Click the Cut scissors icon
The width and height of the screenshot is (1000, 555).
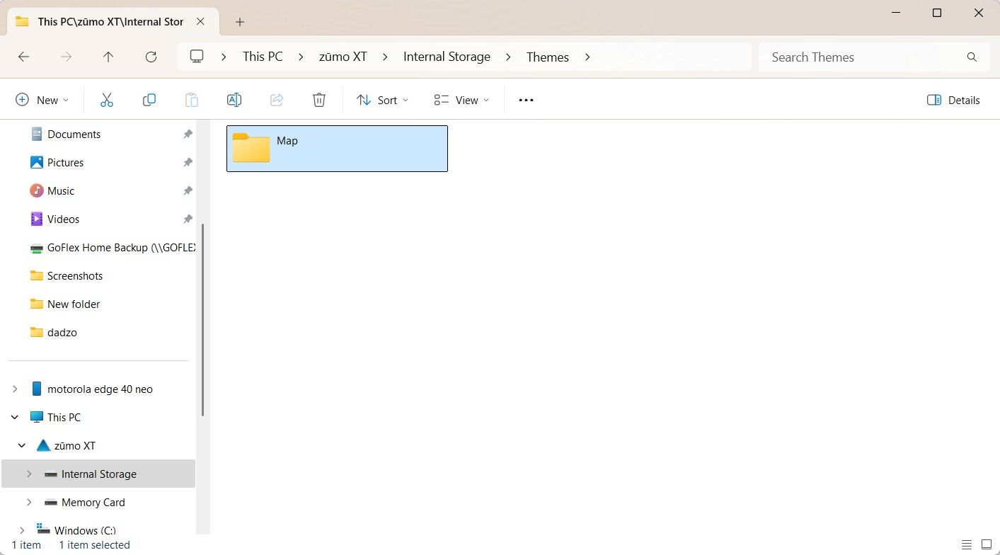[107, 100]
